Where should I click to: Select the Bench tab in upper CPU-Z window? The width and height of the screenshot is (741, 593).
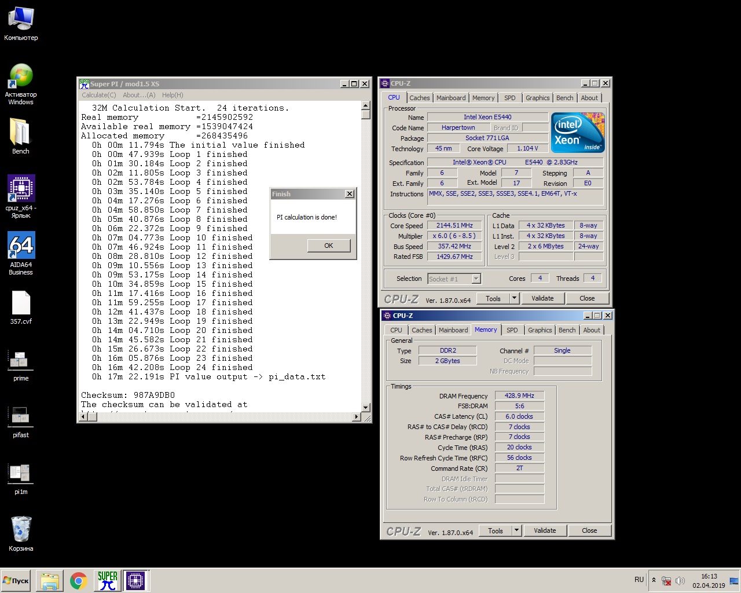tap(565, 98)
